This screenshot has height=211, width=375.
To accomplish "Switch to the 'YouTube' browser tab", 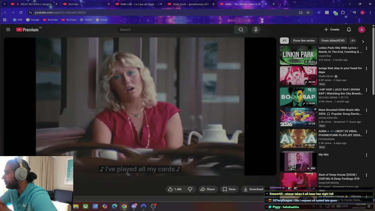I will click(x=86, y=4).
